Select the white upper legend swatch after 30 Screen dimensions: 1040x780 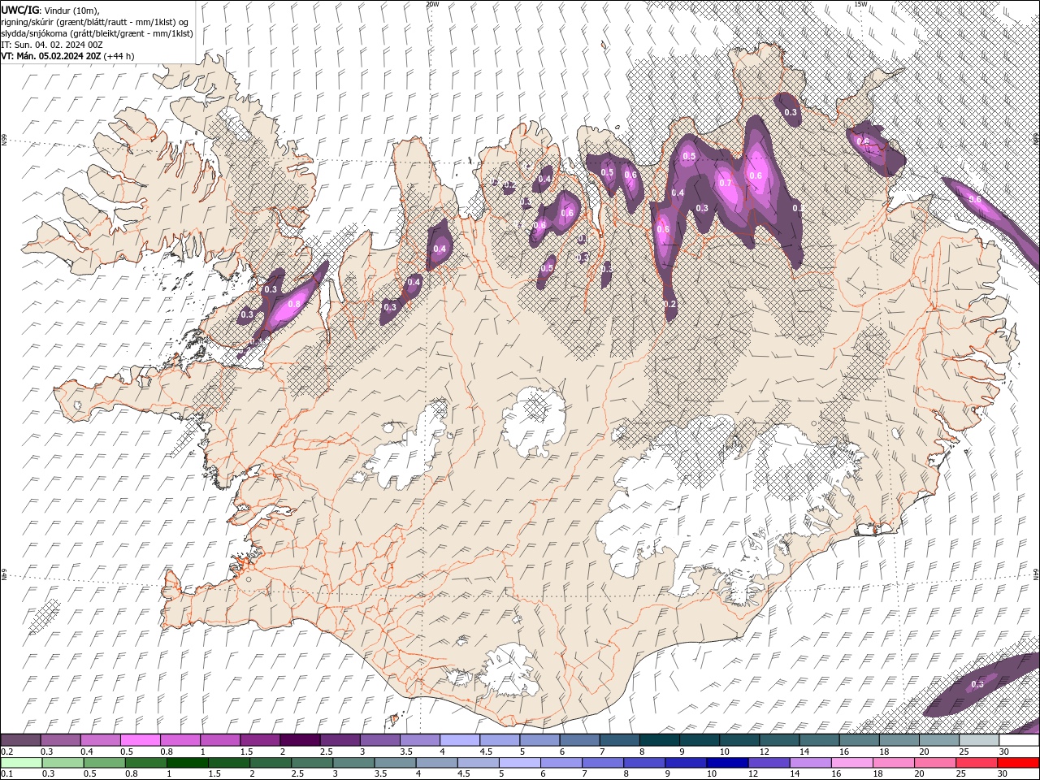click(1018, 740)
